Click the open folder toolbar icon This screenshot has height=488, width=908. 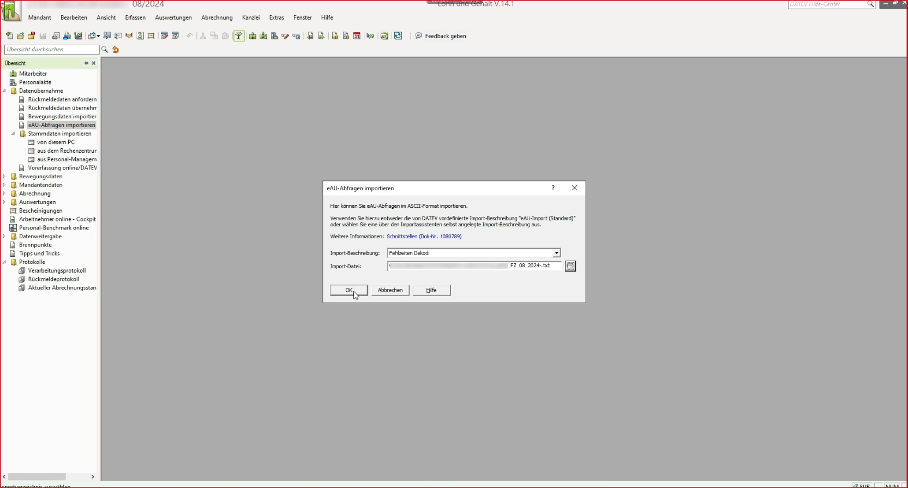coord(20,36)
